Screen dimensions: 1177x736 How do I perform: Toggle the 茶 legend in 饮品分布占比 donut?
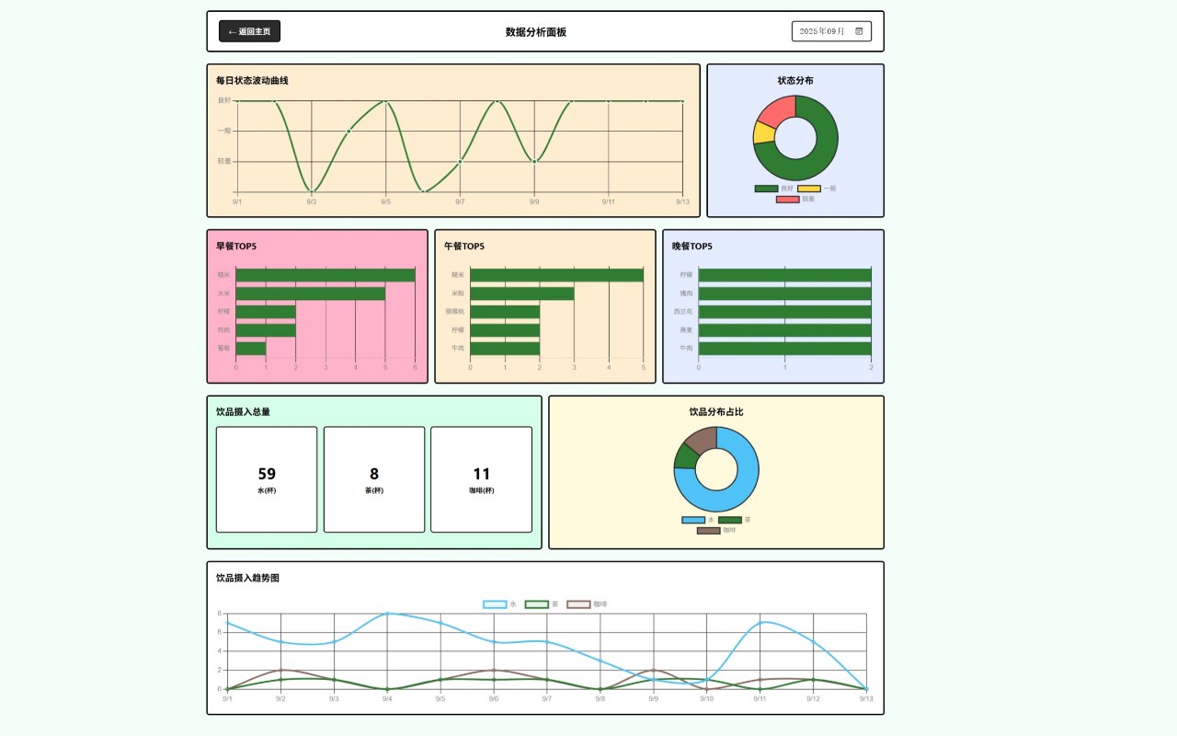pyautogui.click(x=735, y=520)
